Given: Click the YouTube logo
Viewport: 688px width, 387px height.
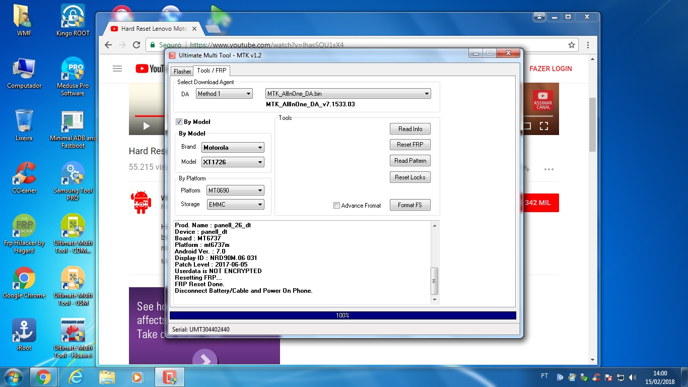Looking at the screenshot, I should point(150,69).
